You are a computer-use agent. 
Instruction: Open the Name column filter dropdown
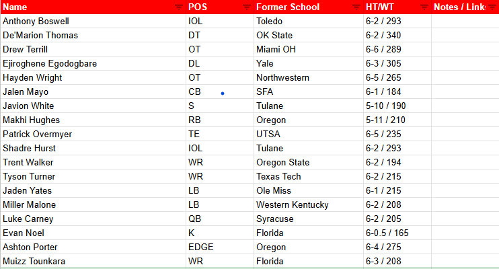tap(178, 7)
